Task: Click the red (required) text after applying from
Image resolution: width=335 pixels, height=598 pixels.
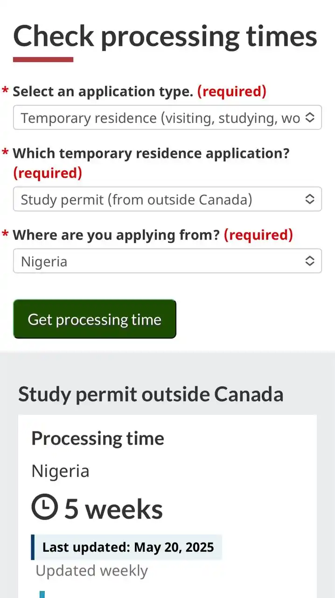Action: point(258,235)
